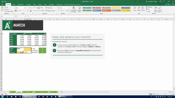Click the formula bar input
The width and height of the screenshot is (175, 98).
click(100, 16)
